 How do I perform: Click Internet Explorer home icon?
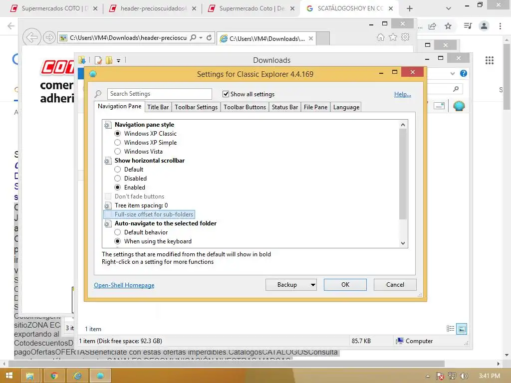coord(381,37)
